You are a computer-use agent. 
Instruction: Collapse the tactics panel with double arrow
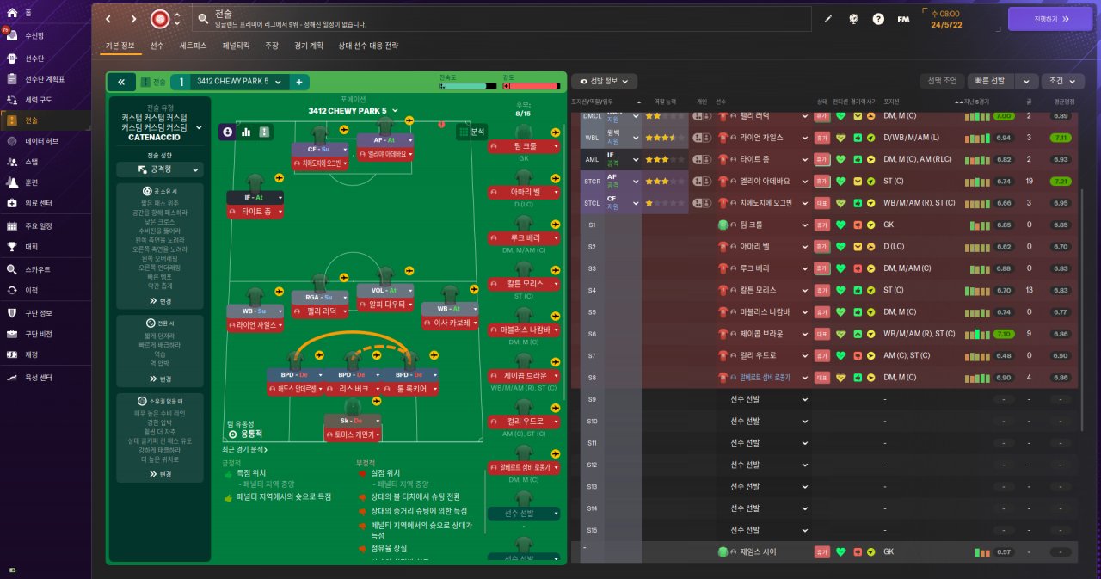pyautogui.click(x=120, y=82)
